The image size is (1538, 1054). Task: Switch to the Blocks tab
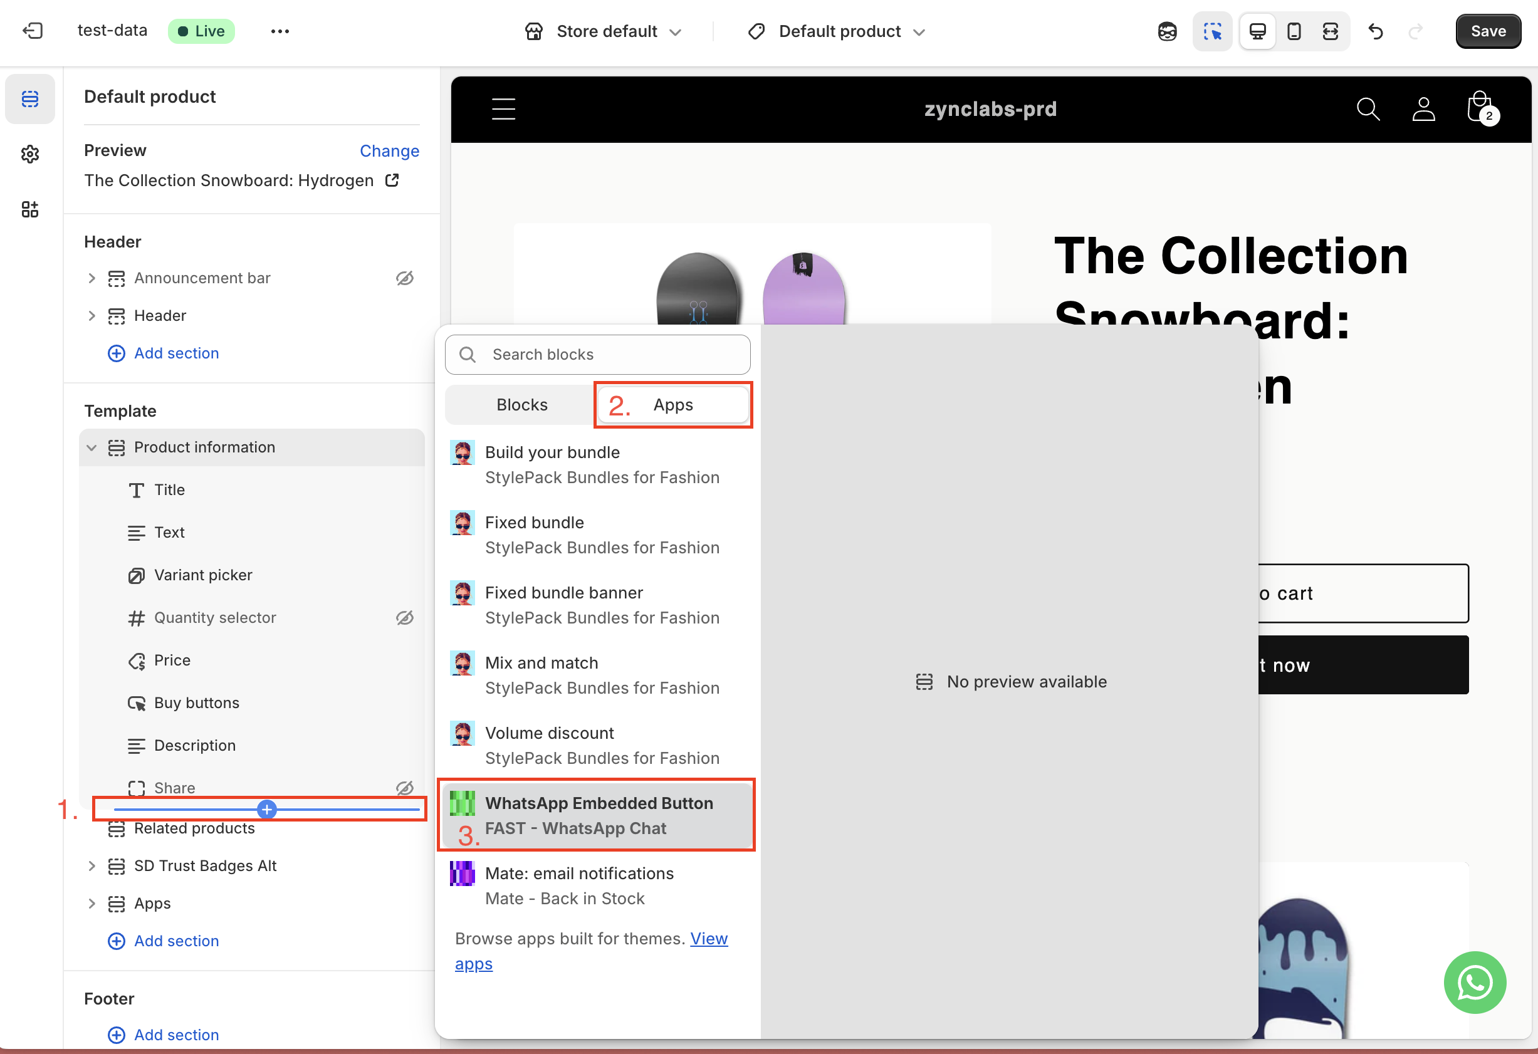(521, 405)
